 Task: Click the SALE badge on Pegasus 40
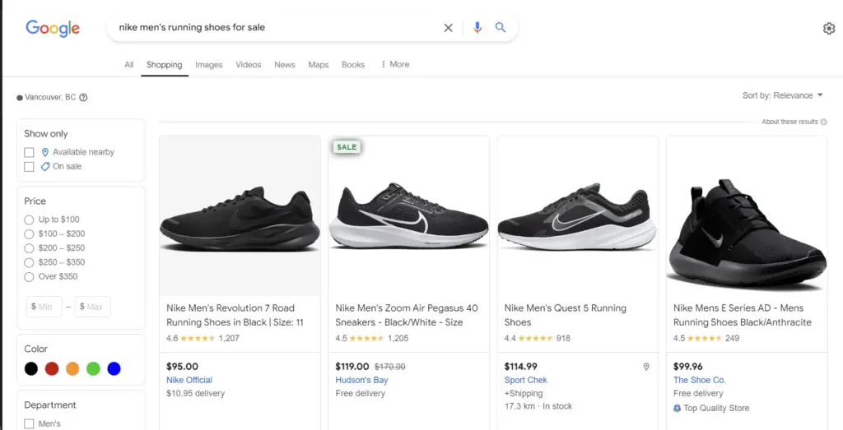[x=347, y=147]
